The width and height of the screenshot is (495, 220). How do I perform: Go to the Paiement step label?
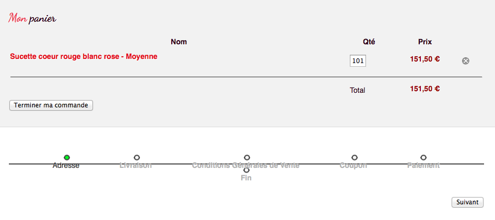click(423, 165)
